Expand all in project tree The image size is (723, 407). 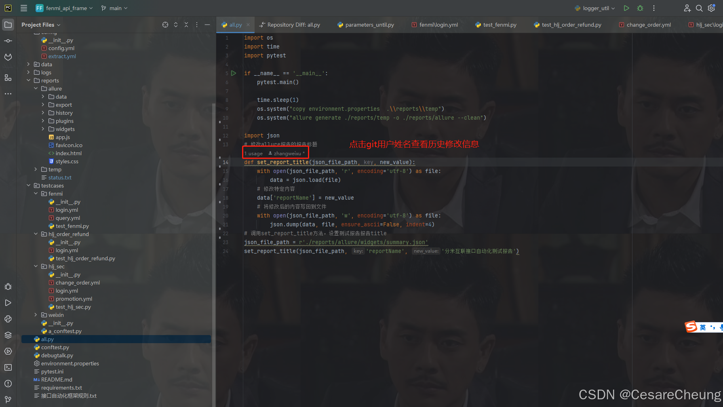point(176,25)
